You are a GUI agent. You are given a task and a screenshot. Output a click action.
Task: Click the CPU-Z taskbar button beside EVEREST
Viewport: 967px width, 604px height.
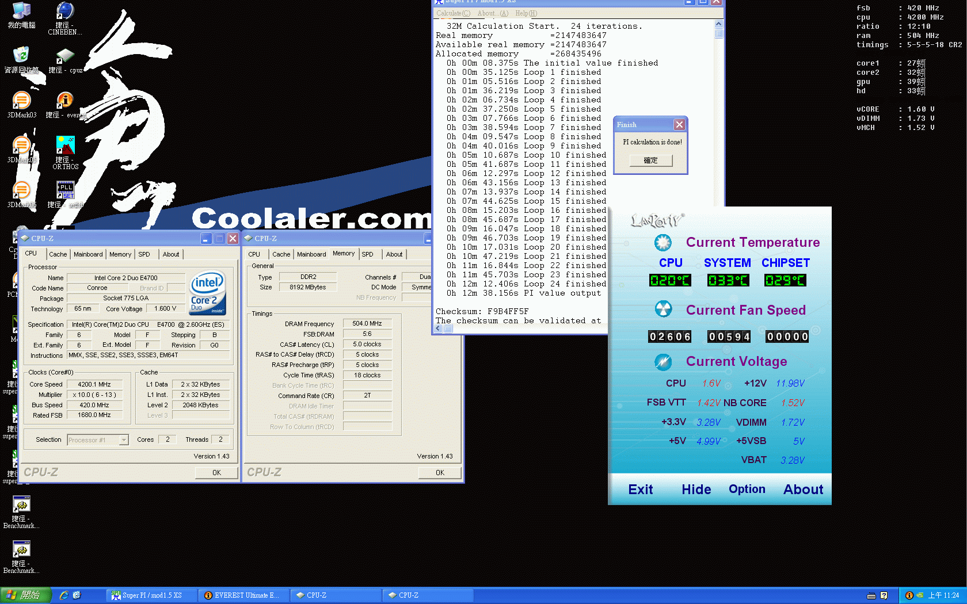pyautogui.click(x=336, y=595)
